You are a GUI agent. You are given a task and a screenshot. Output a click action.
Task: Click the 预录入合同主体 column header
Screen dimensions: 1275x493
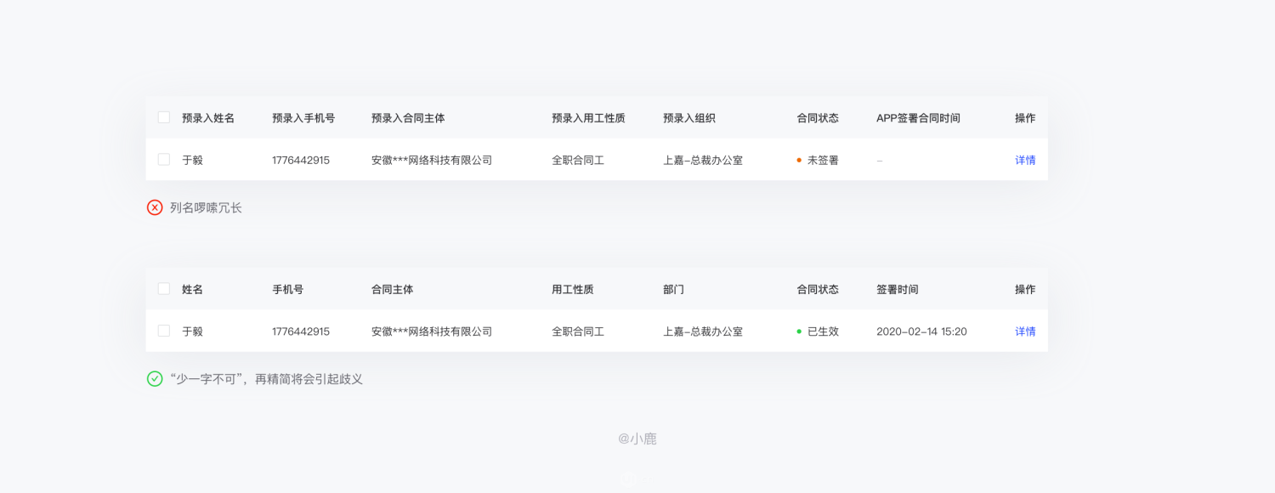pyautogui.click(x=408, y=118)
